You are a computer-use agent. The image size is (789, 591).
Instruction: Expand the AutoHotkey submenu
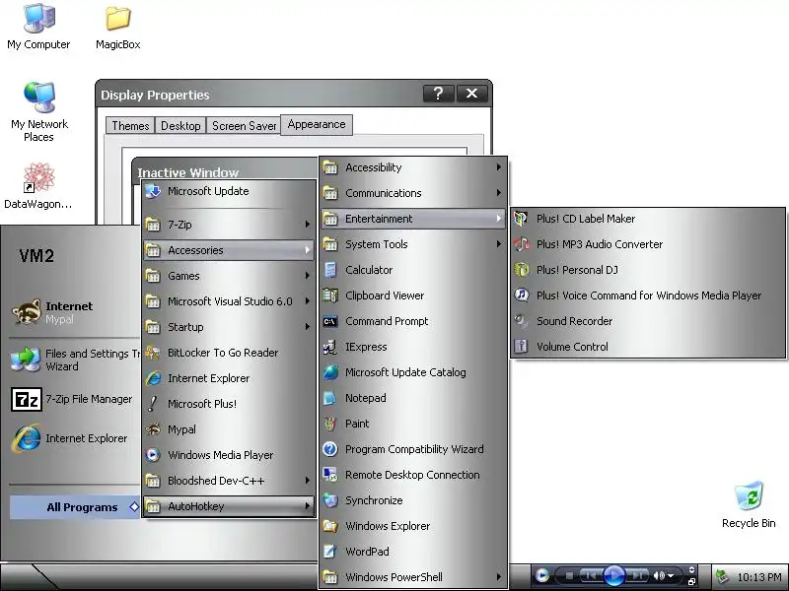(x=229, y=506)
